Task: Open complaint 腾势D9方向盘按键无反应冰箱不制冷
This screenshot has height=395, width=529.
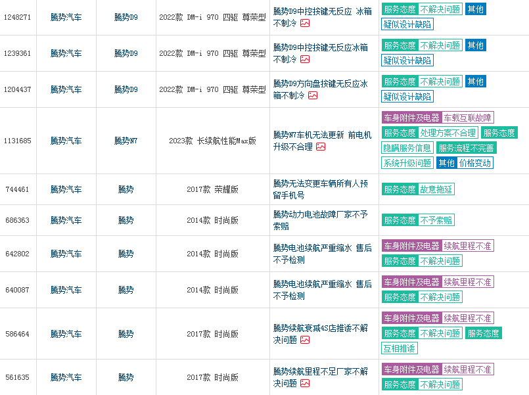Action: coord(321,90)
